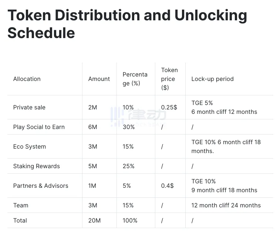Viewport: 277px width, 234px height.
Task: Select the Total row label
Action: pos(20,220)
